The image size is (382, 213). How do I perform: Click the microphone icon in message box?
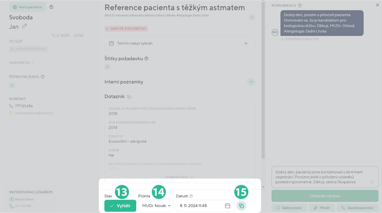pos(372,182)
